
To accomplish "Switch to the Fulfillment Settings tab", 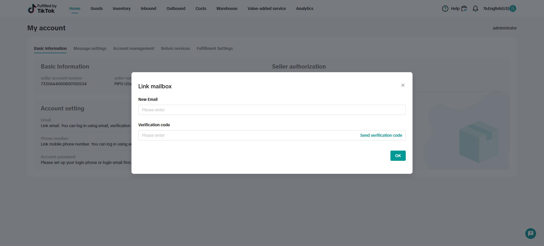I will [x=215, y=48].
